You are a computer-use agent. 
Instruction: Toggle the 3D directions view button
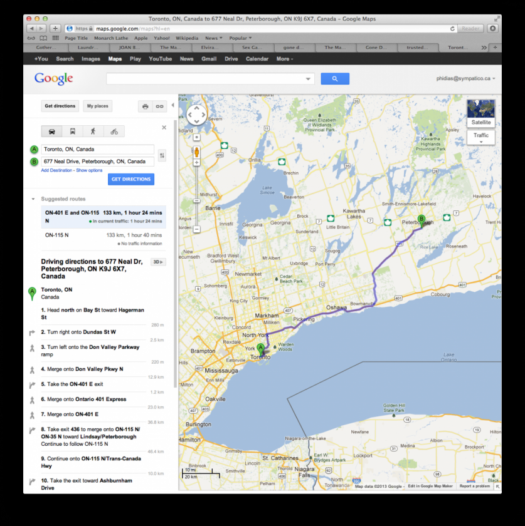point(159,262)
